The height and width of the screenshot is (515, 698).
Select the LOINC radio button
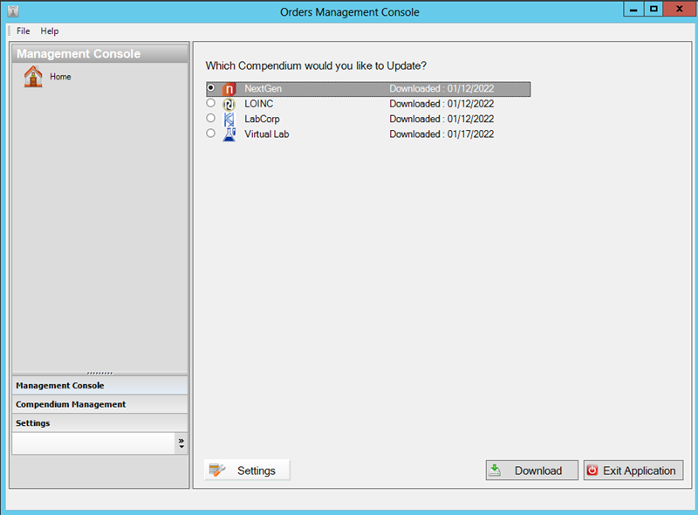[211, 103]
